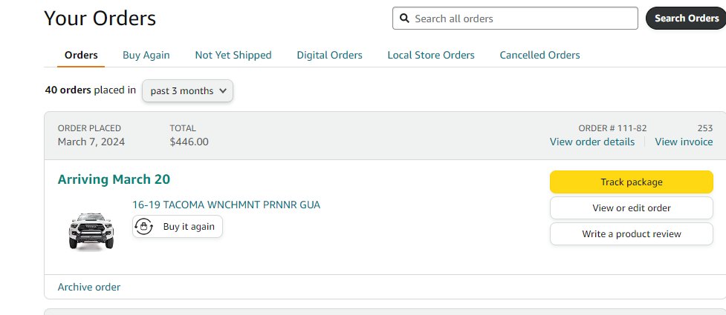This screenshot has height=315, width=726.
Task: Click the dropdown chevron arrow for time period
Action: [x=223, y=91]
